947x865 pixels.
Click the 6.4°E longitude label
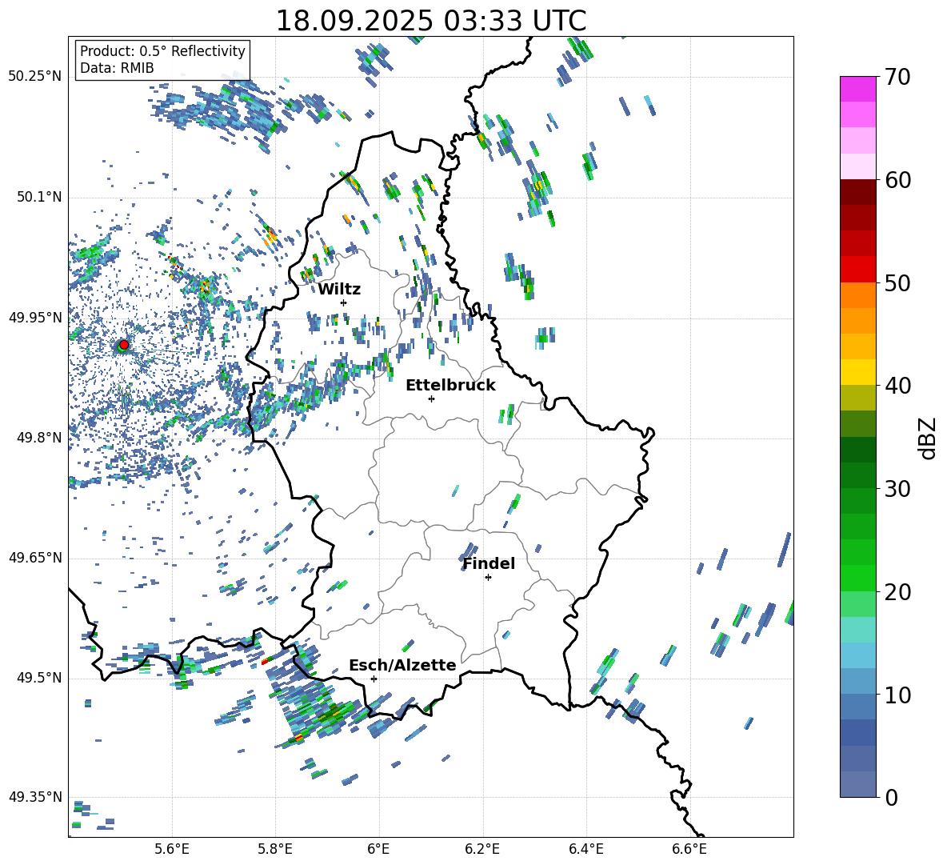click(585, 849)
